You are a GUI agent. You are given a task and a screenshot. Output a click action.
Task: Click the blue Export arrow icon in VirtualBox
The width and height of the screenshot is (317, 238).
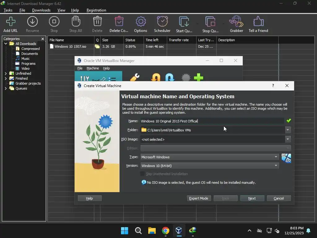pyautogui.click(x=170, y=77)
